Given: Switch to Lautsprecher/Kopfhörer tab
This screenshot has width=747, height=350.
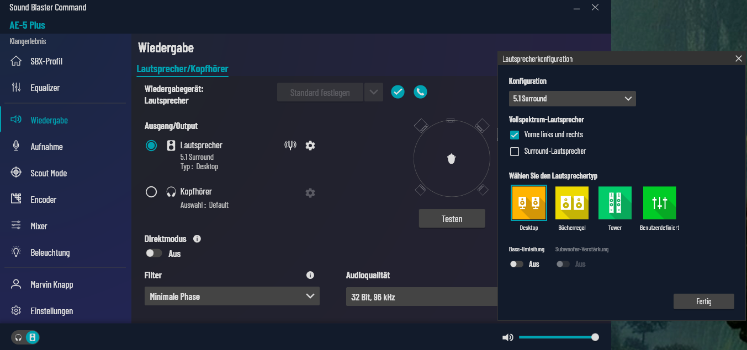Looking at the screenshot, I should tap(182, 69).
